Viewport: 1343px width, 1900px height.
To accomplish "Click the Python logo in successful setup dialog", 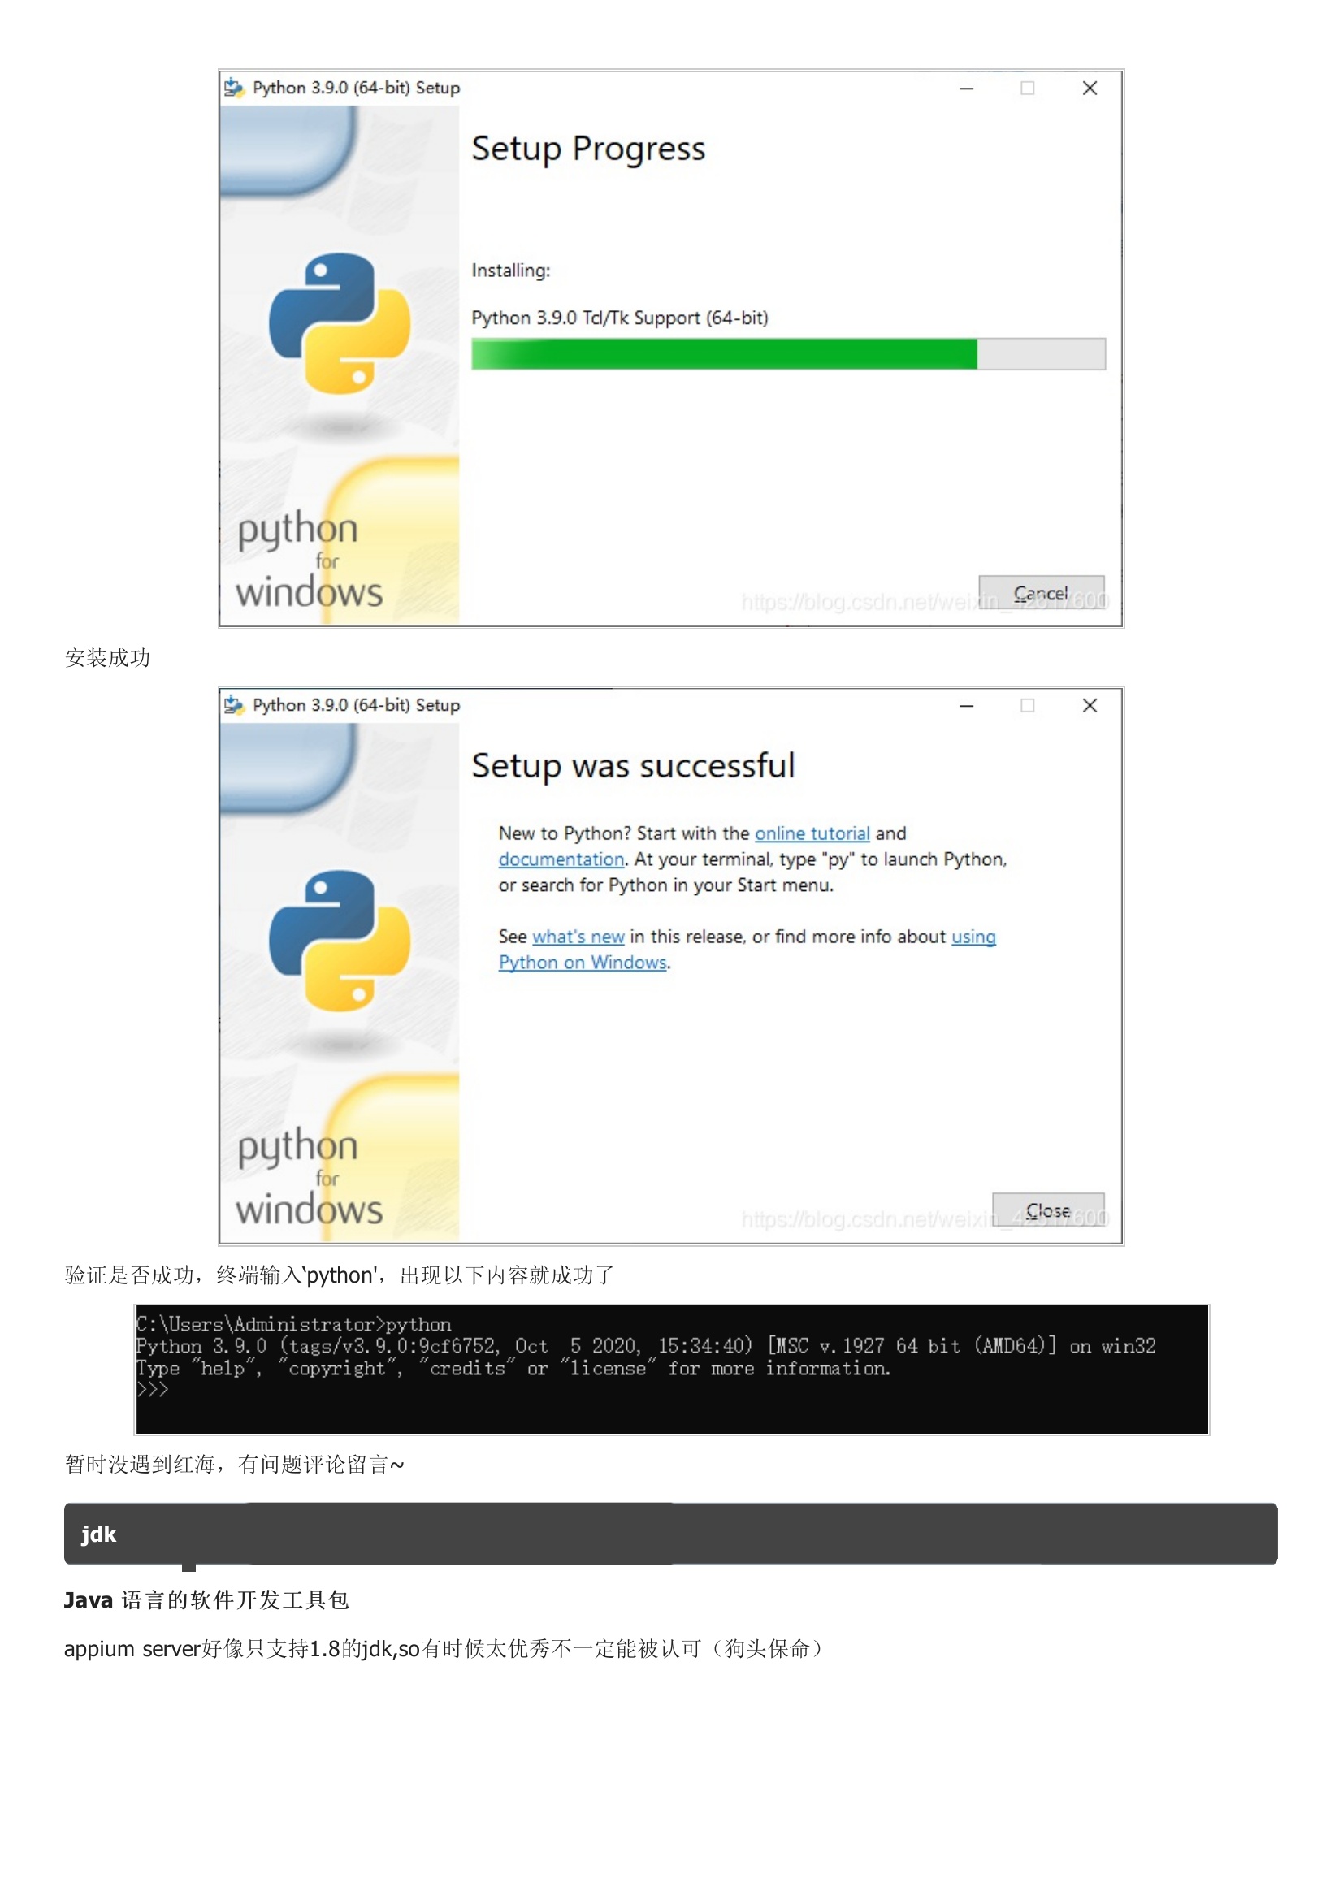I will pos(340,940).
